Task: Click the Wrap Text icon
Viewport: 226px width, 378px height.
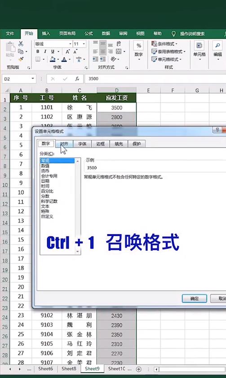Action: click(x=119, y=44)
